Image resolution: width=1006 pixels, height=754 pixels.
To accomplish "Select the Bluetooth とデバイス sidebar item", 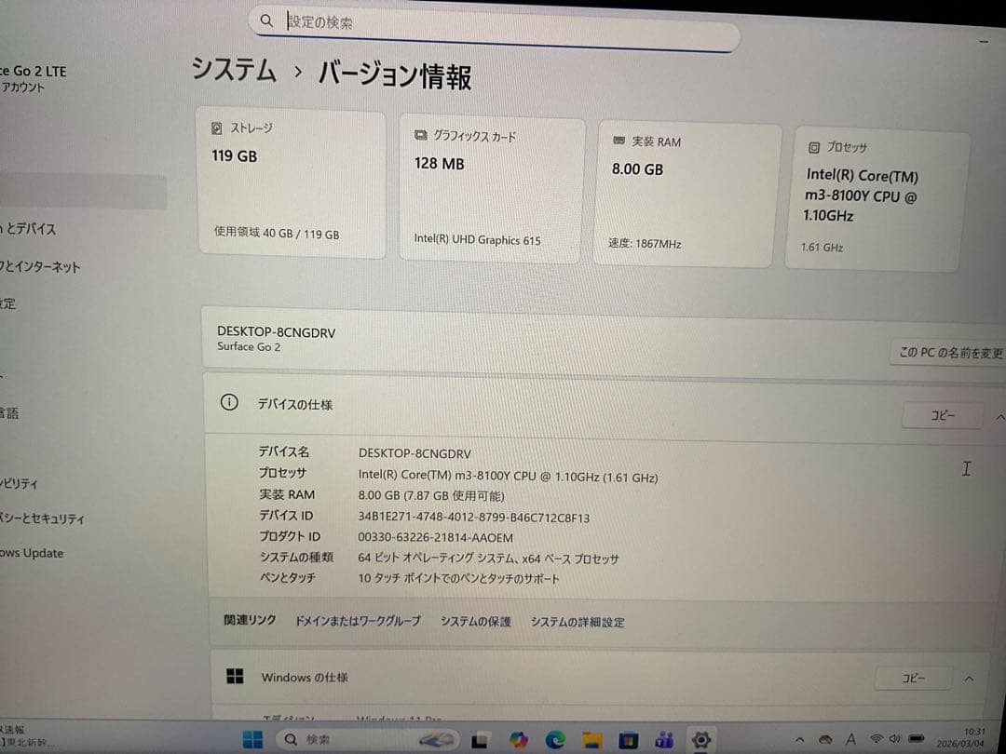I will [x=28, y=229].
